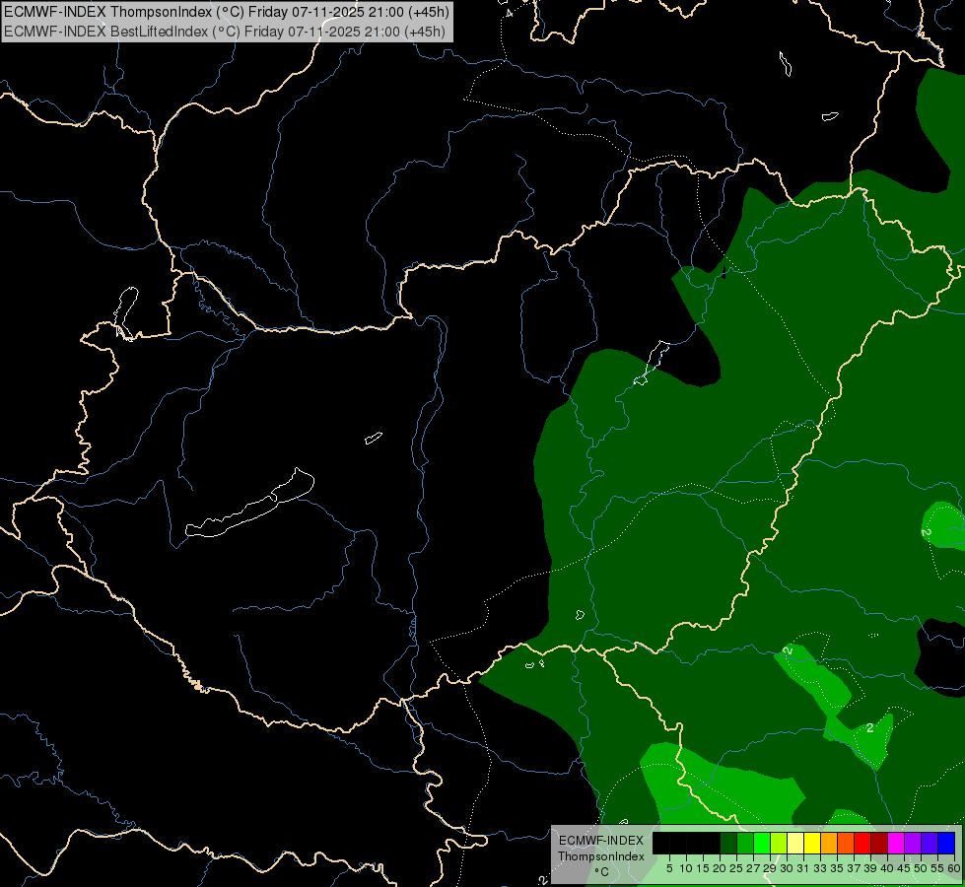The image size is (965, 887).
Task: Click legend tick value 31
Action: (803, 868)
